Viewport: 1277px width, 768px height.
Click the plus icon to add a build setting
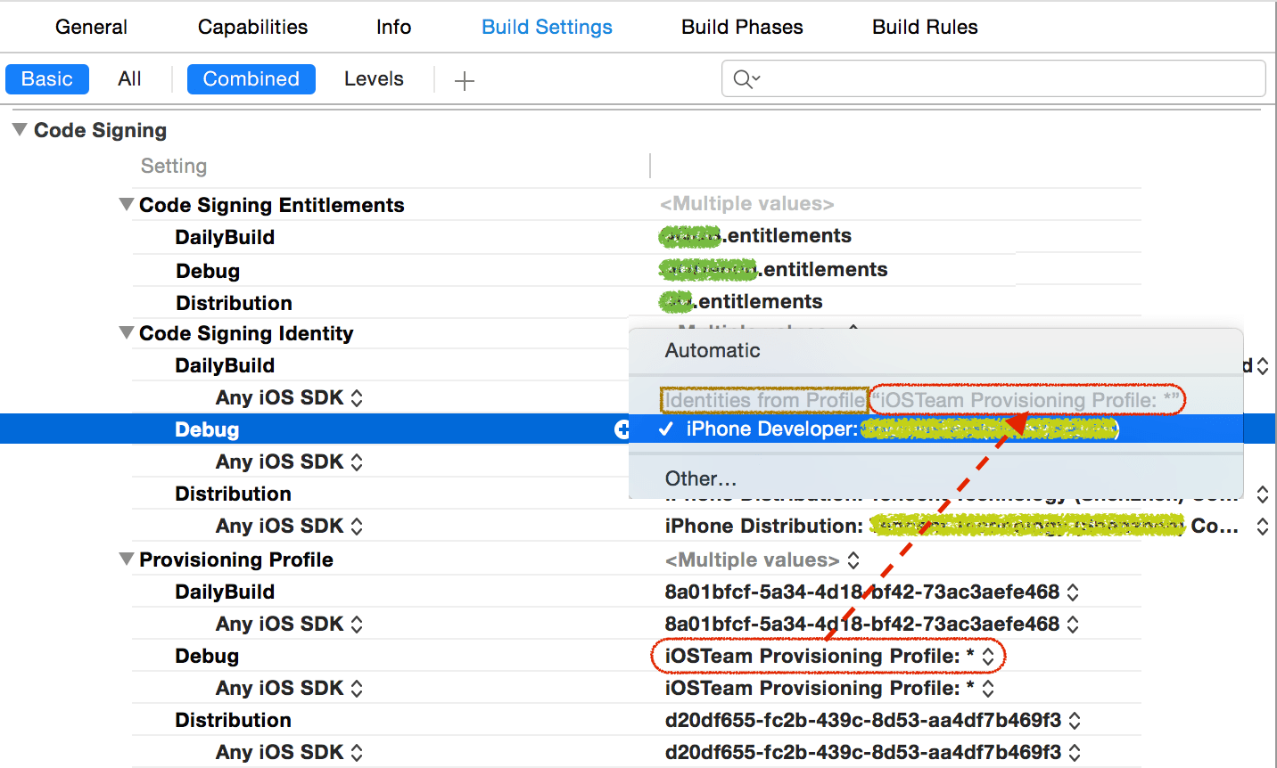pos(464,79)
